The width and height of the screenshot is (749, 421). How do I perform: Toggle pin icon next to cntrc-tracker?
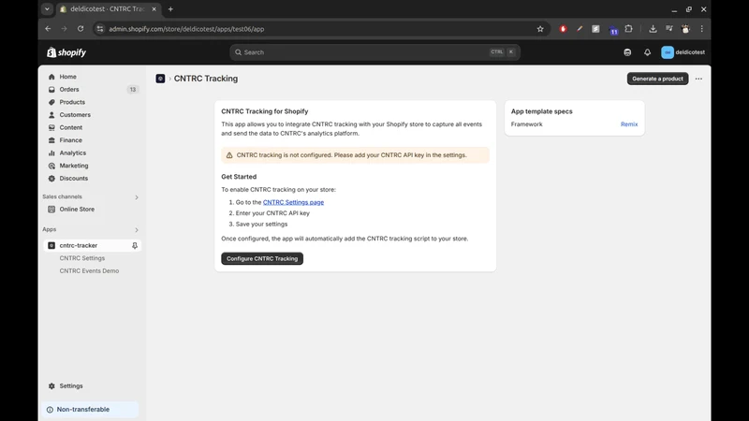click(135, 245)
